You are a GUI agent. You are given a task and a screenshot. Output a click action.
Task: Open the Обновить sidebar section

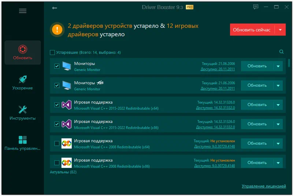(23, 53)
